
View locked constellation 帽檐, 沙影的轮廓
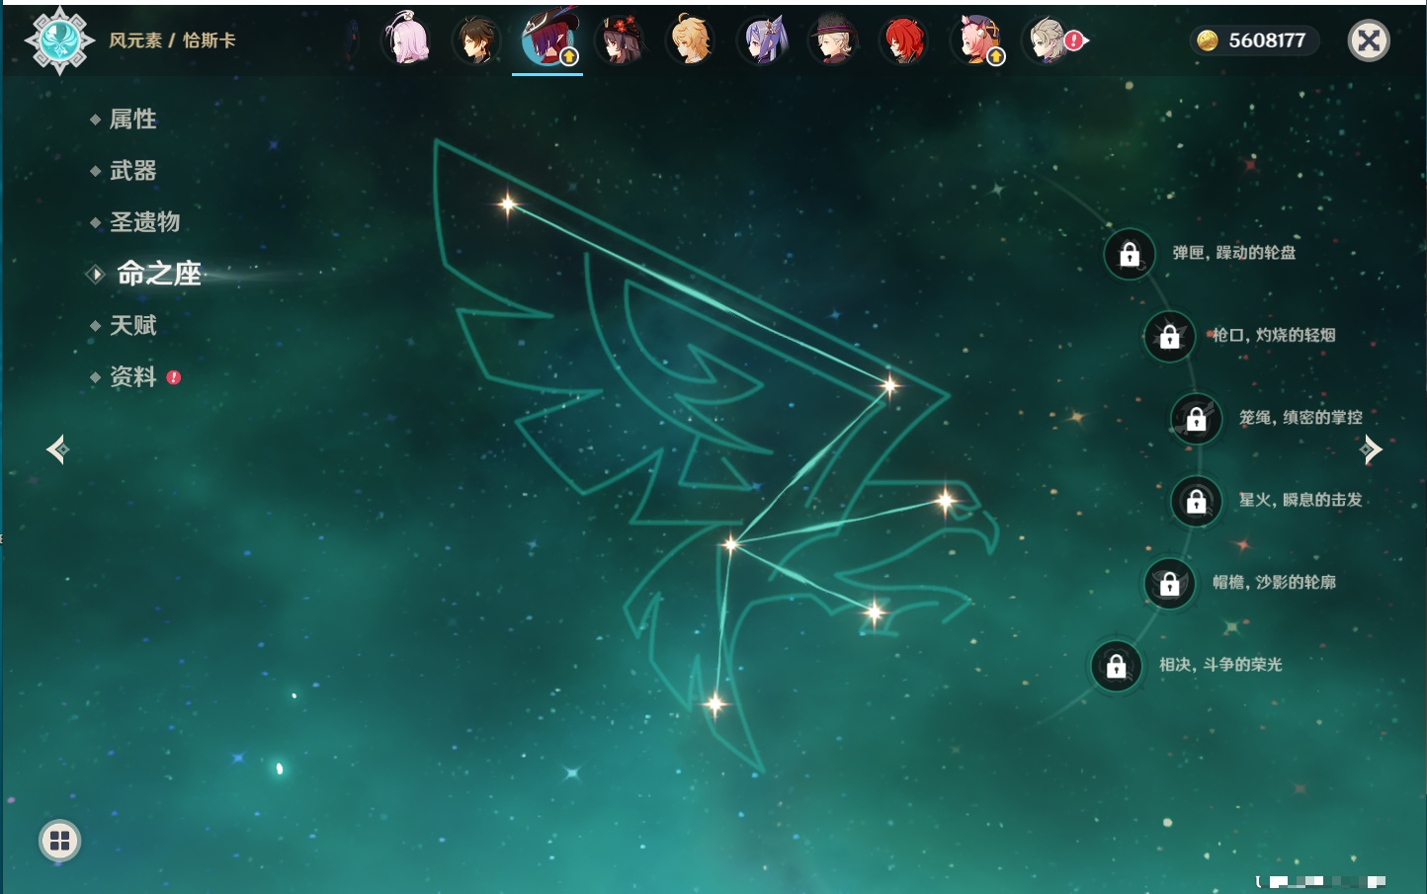pos(1169,584)
